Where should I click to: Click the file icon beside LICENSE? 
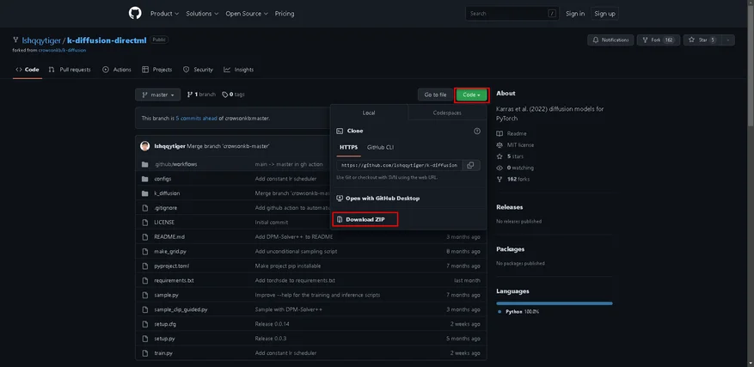(144, 223)
